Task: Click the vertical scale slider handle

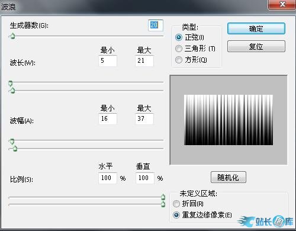Action: [163, 204]
